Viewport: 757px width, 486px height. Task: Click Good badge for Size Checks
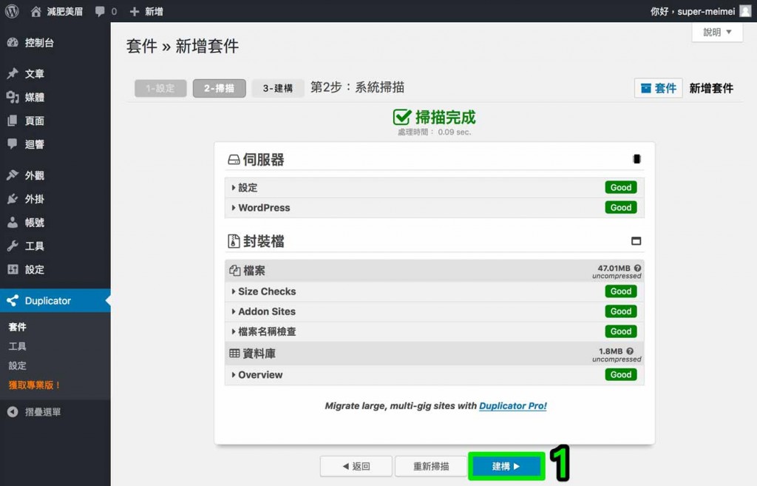click(621, 291)
